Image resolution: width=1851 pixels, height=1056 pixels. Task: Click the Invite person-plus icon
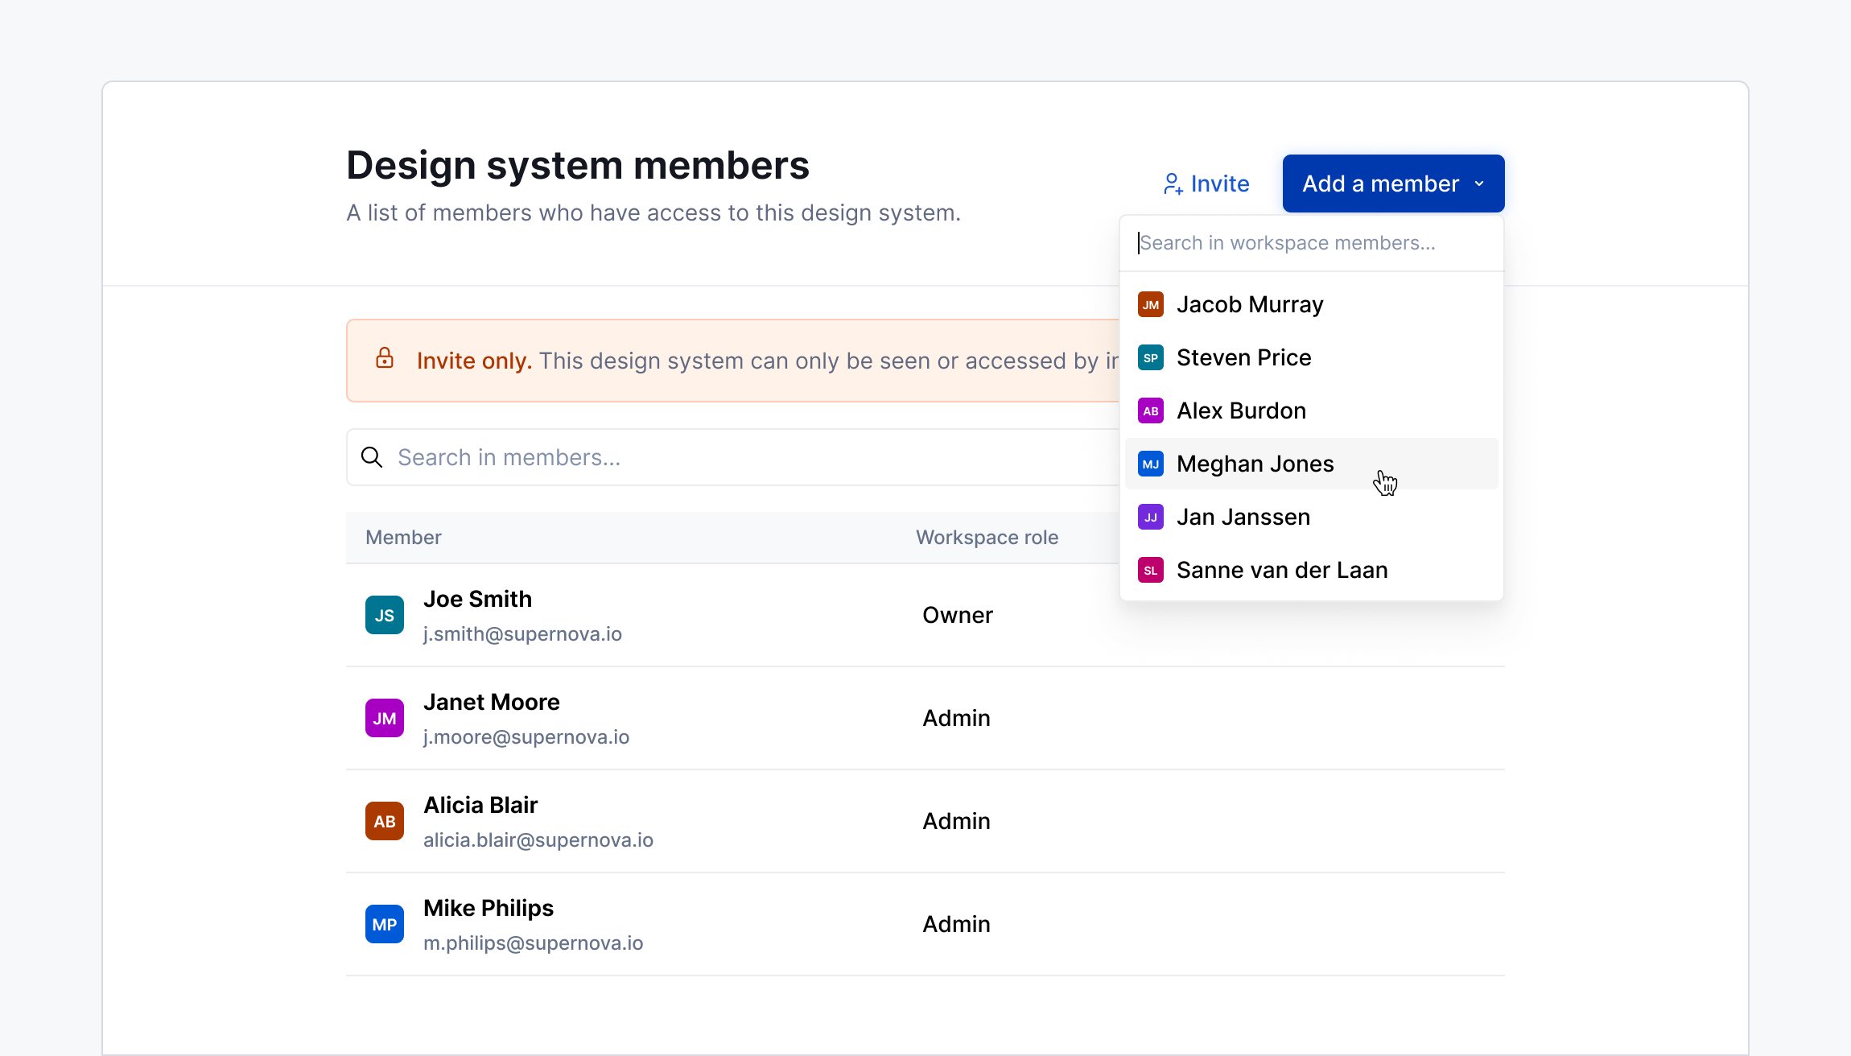tap(1173, 184)
